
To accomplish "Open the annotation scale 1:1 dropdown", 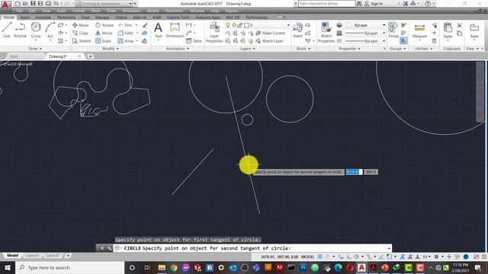I will 426,256.
